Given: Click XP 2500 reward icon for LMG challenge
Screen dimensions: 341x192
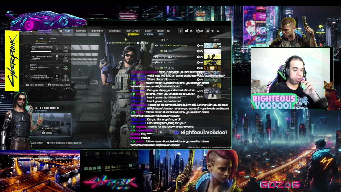Looking at the screenshot, I should [x=66, y=47].
